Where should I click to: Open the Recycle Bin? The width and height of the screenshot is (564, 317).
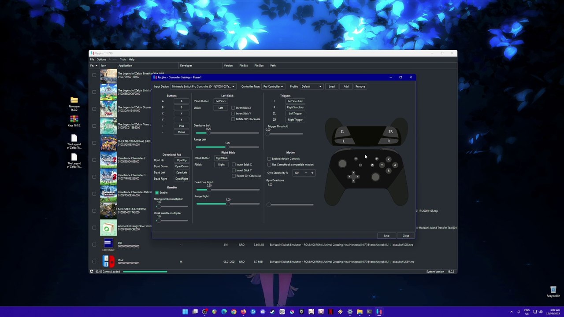tap(553, 291)
